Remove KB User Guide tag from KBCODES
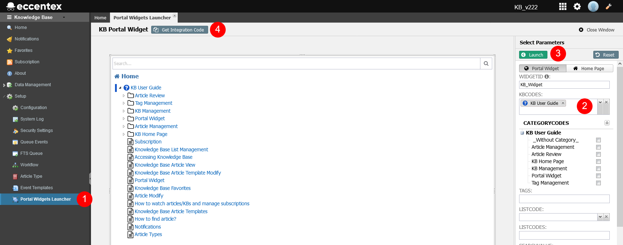The image size is (623, 245). point(563,103)
